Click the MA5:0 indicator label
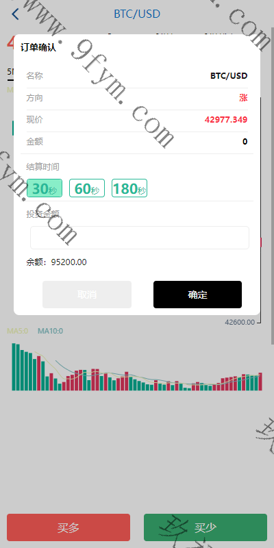 (18, 331)
